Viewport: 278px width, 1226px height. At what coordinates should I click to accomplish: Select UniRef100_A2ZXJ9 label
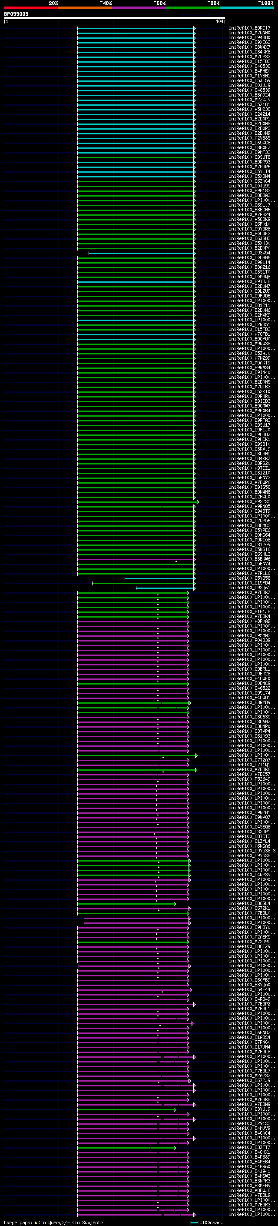click(249, 100)
